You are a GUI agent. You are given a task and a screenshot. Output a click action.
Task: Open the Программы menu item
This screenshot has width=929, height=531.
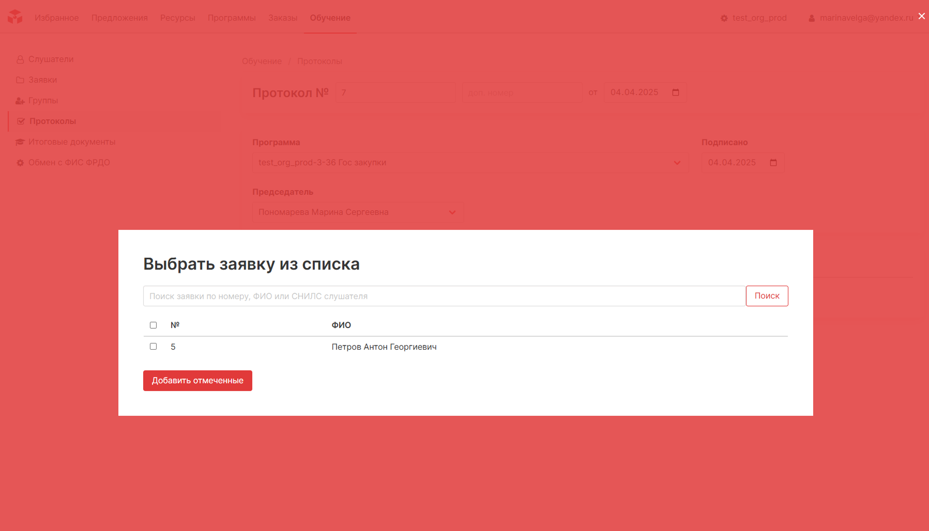click(x=232, y=18)
